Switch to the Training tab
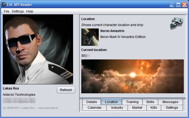This screenshot has width=189, height=118. pyautogui.click(x=132, y=102)
